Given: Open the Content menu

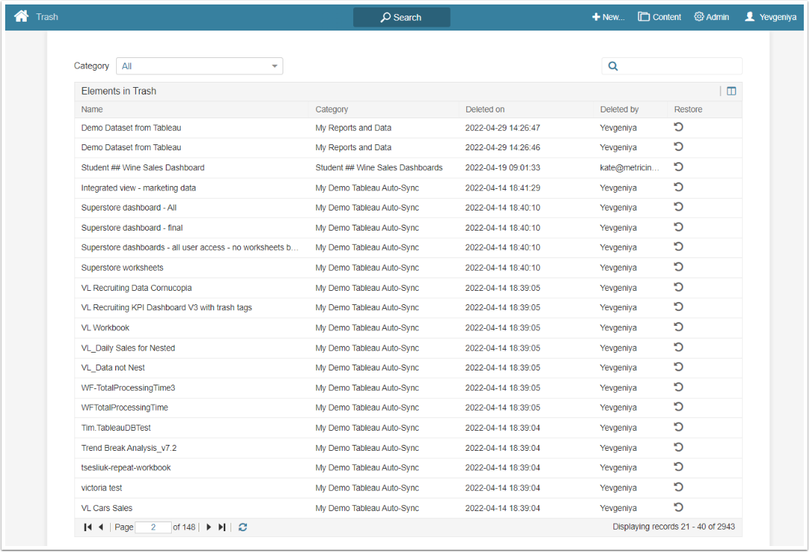Looking at the screenshot, I should (660, 17).
